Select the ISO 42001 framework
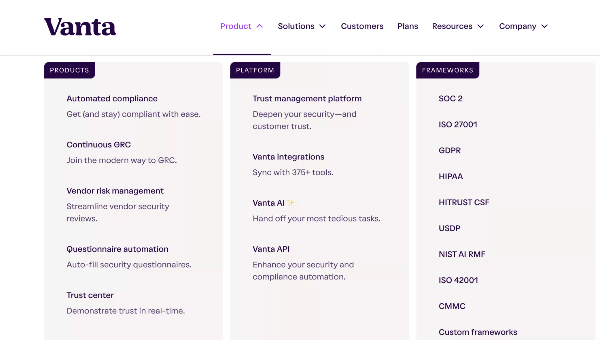Image resolution: width=600 pixels, height=340 pixels. pyautogui.click(x=458, y=280)
